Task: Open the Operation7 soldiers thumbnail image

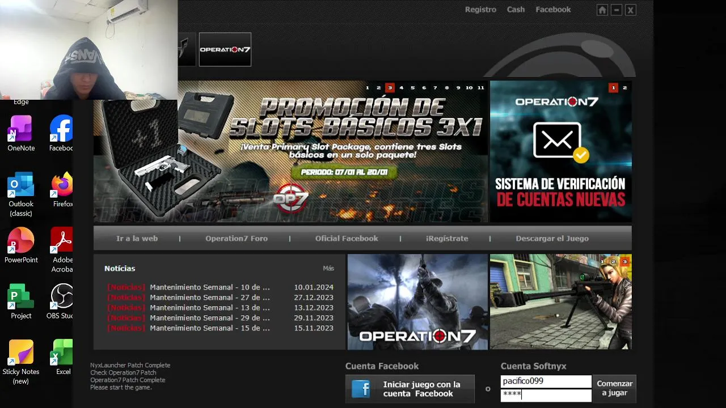Action: pos(417,301)
